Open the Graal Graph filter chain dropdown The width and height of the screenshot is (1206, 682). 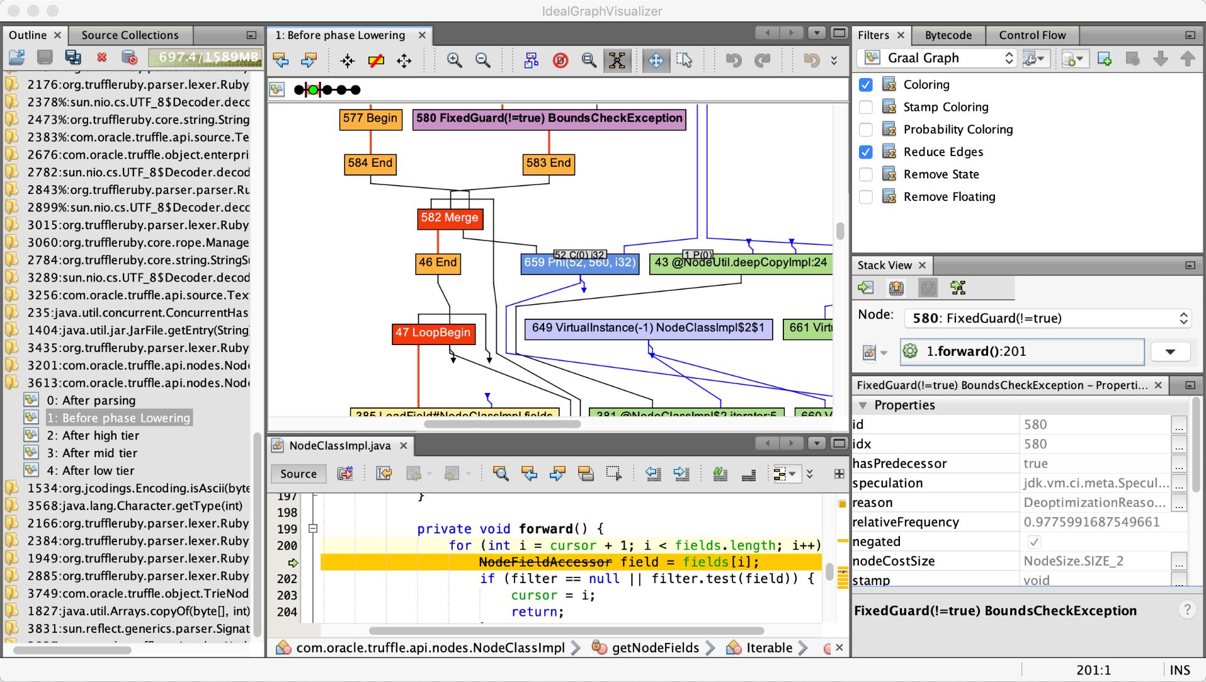pos(1010,57)
